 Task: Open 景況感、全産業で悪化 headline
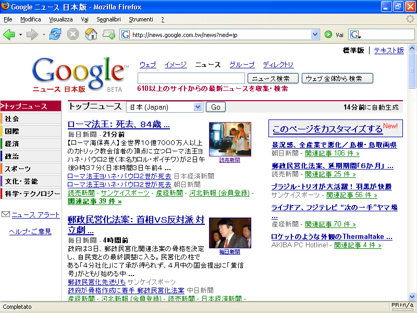point(334,145)
